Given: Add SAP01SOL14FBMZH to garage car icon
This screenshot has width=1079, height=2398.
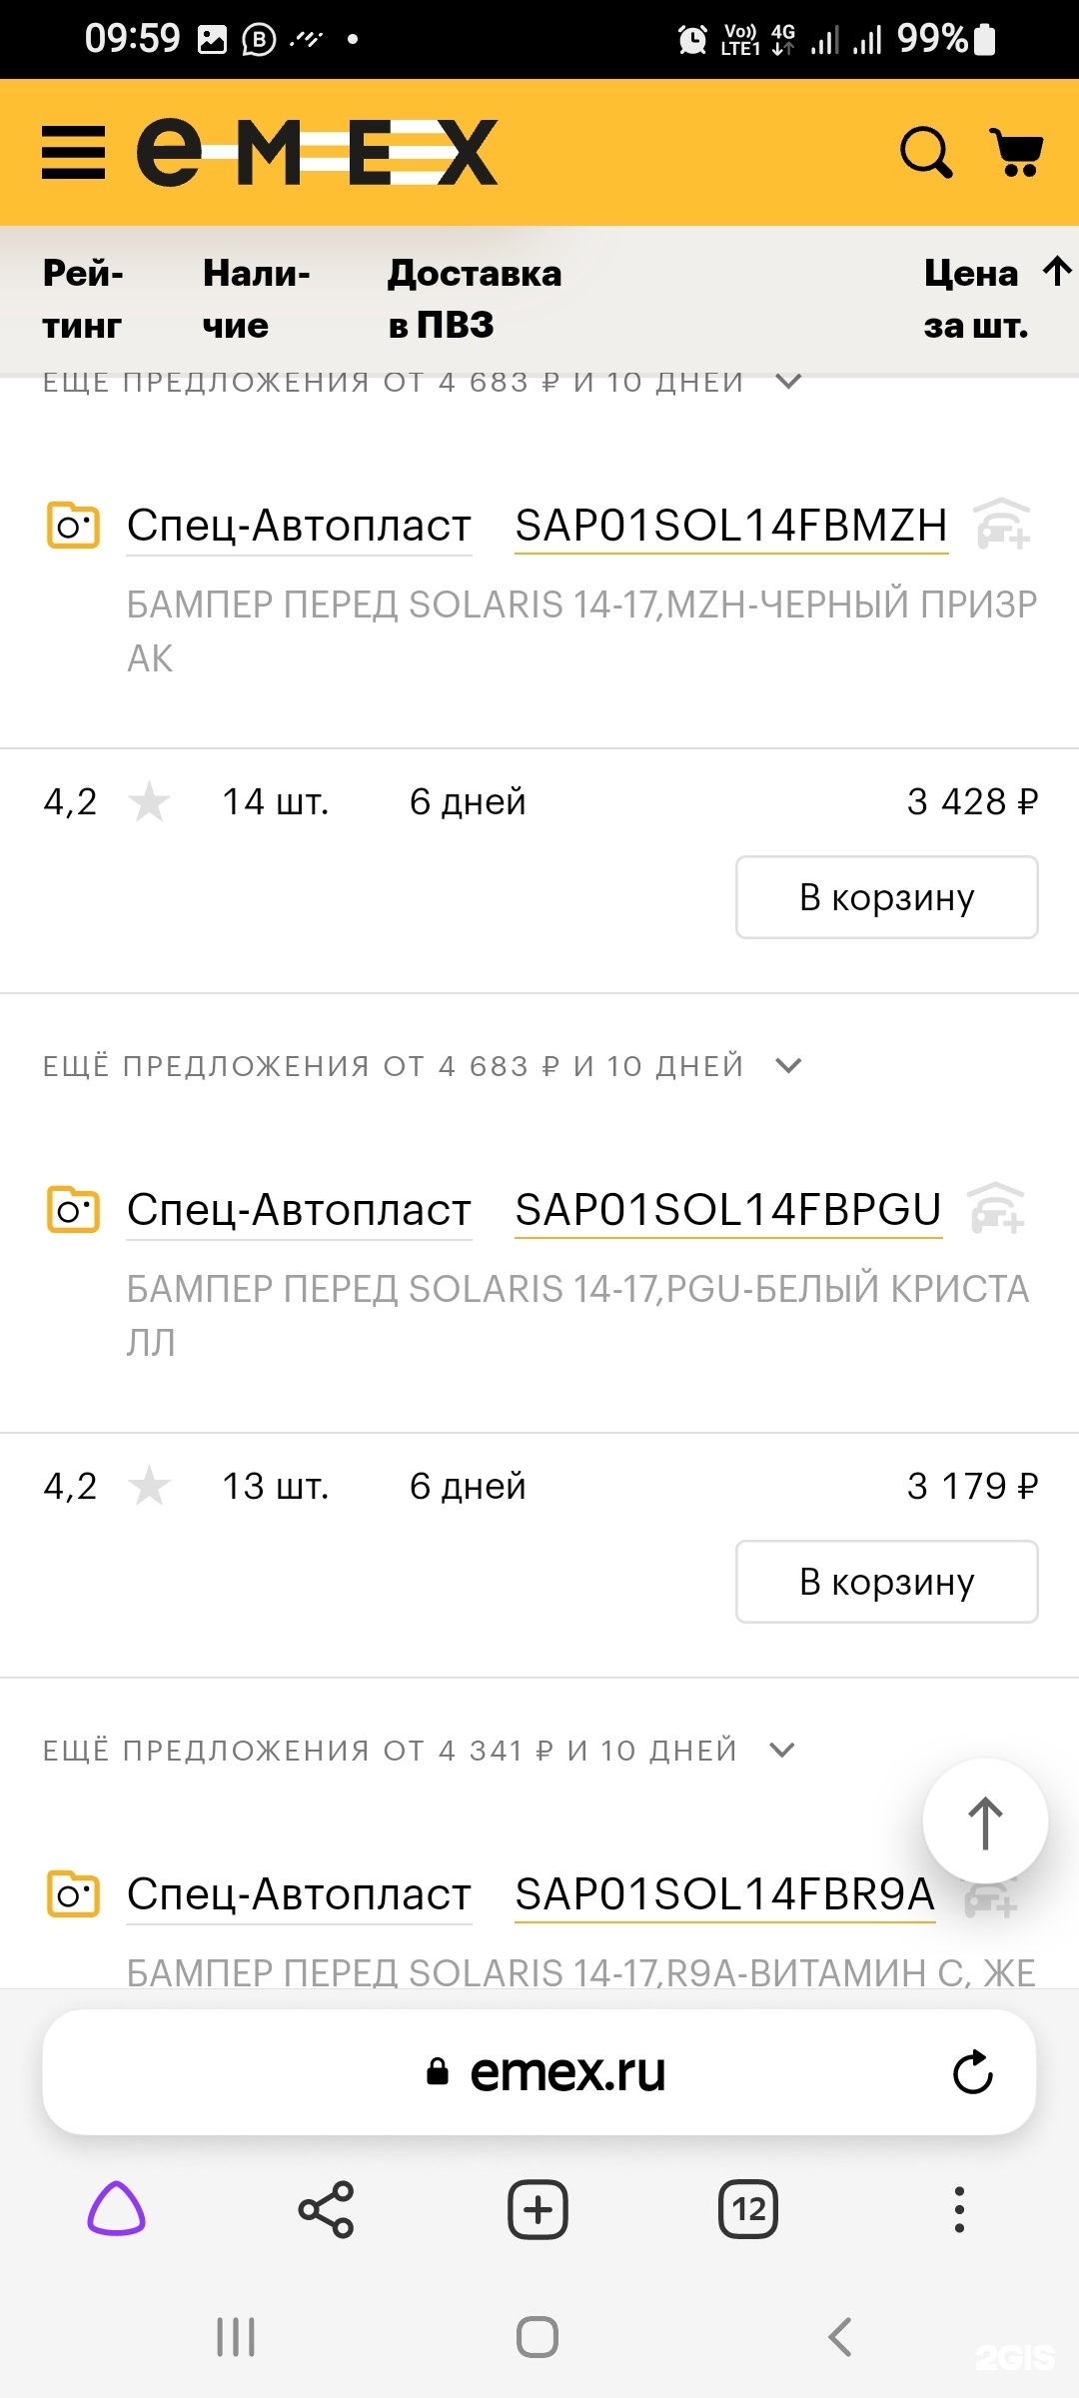Looking at the screenshot, I should [x=1002, y=525].
